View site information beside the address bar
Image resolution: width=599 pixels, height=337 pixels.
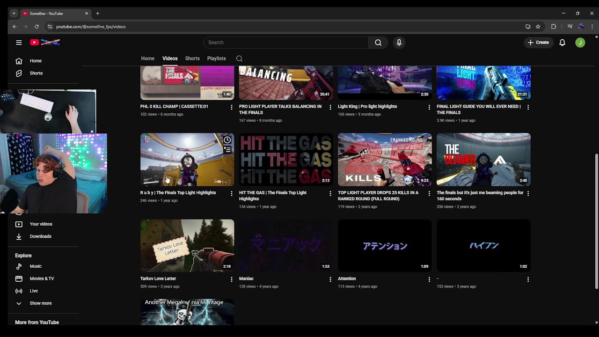pos(50,27)
